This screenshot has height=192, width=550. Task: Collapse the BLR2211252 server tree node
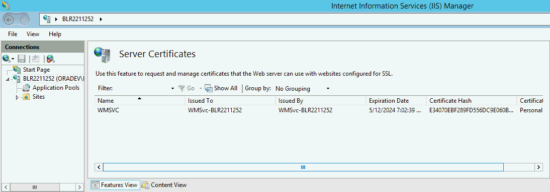pyautogui.click(x=8, y=79)
